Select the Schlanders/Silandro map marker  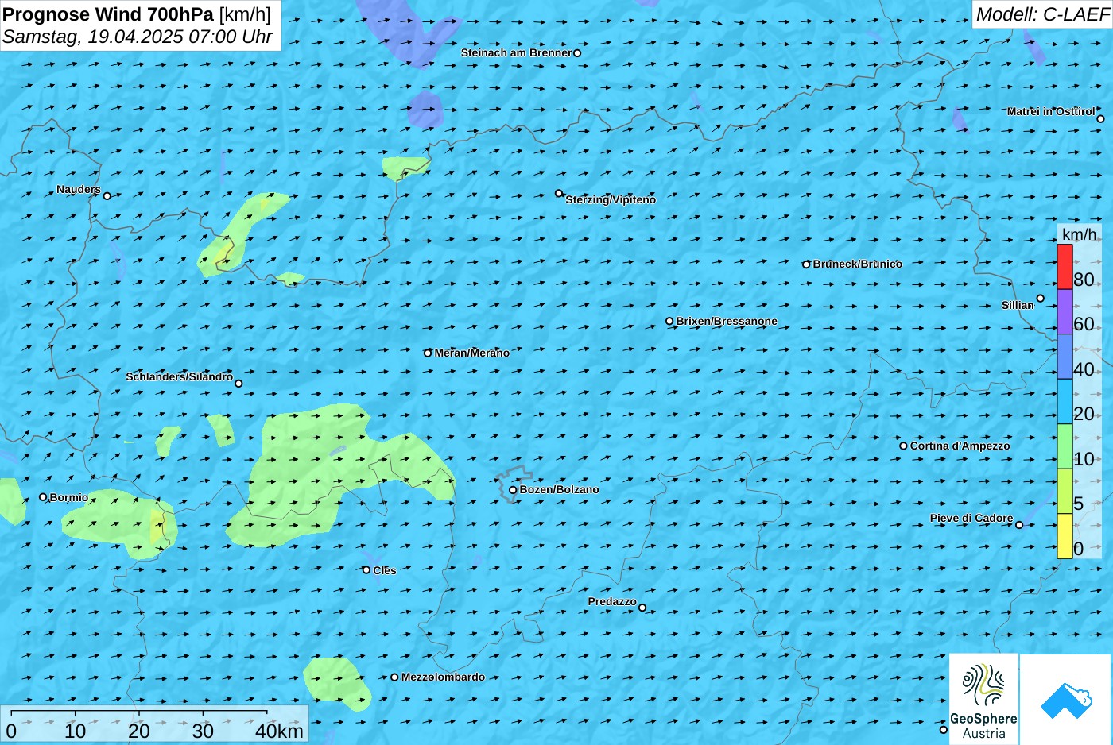238,384
